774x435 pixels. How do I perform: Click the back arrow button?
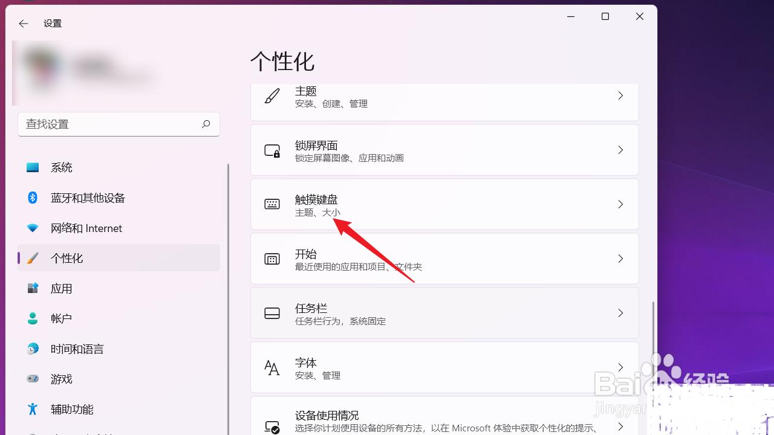click(x=23, y=23)
